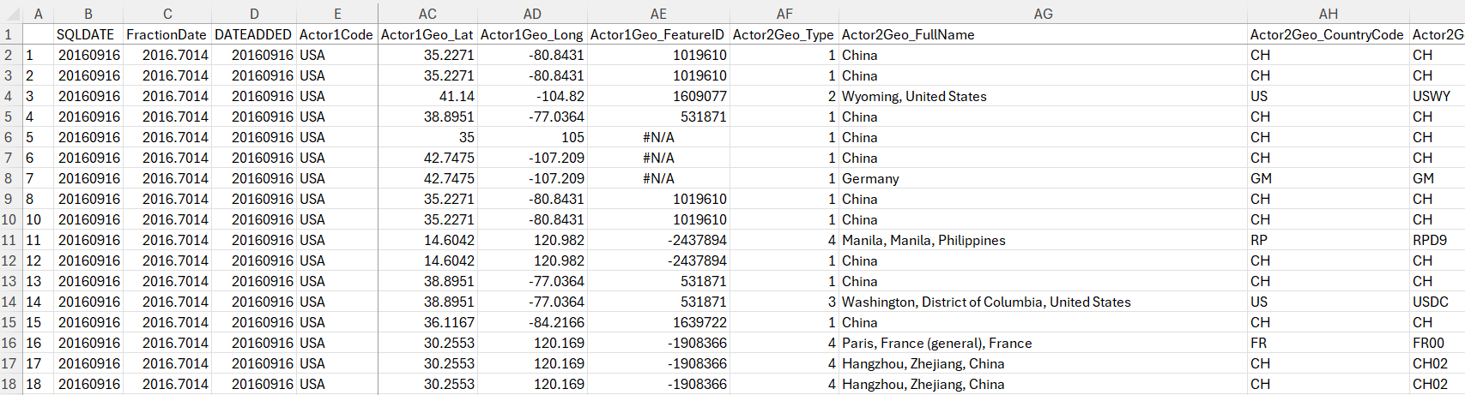Viewport: 1465px width, 395px height.
Task: Select column AG header
Action: [1043, 14]
